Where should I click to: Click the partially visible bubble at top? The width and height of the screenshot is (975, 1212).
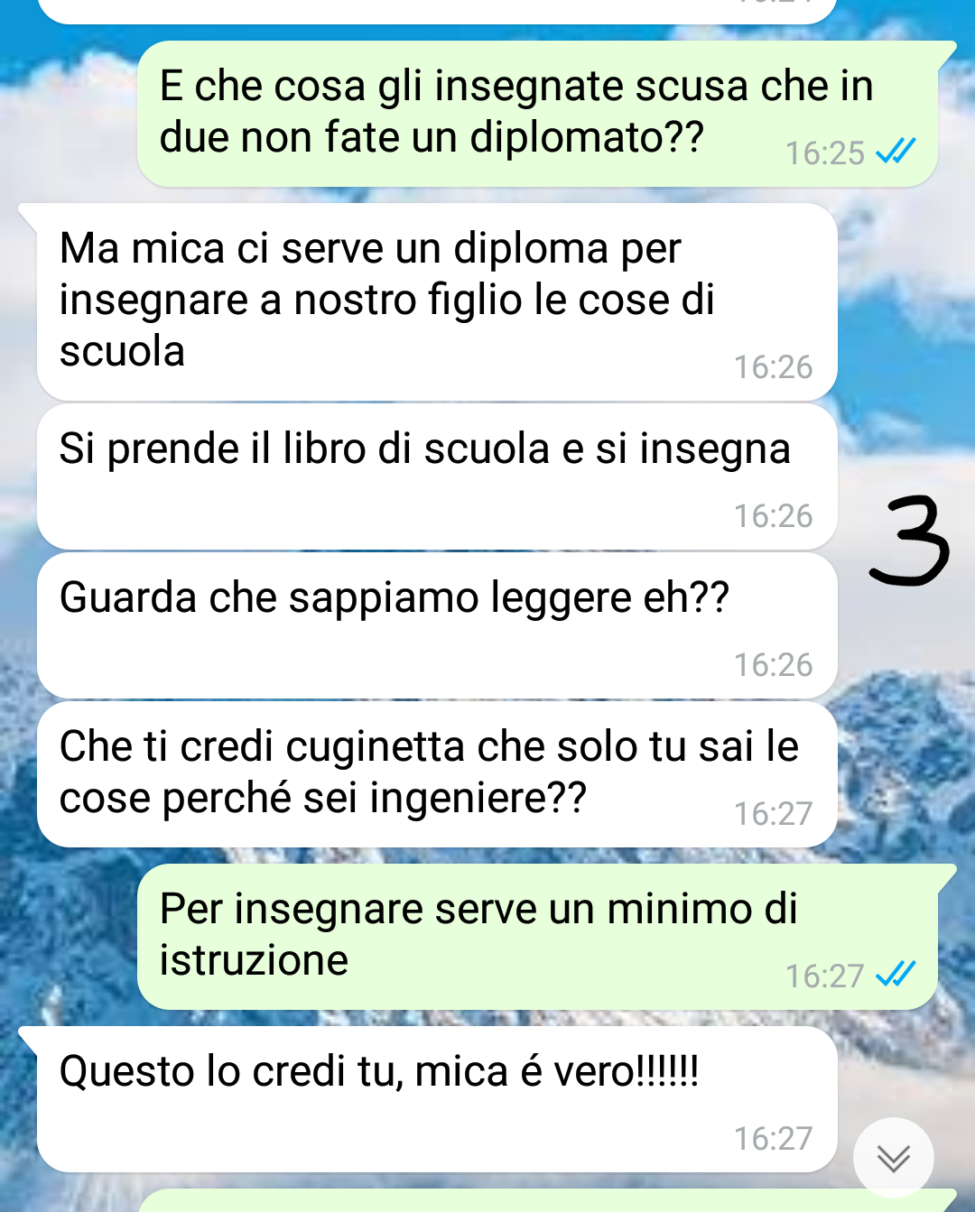437,11
